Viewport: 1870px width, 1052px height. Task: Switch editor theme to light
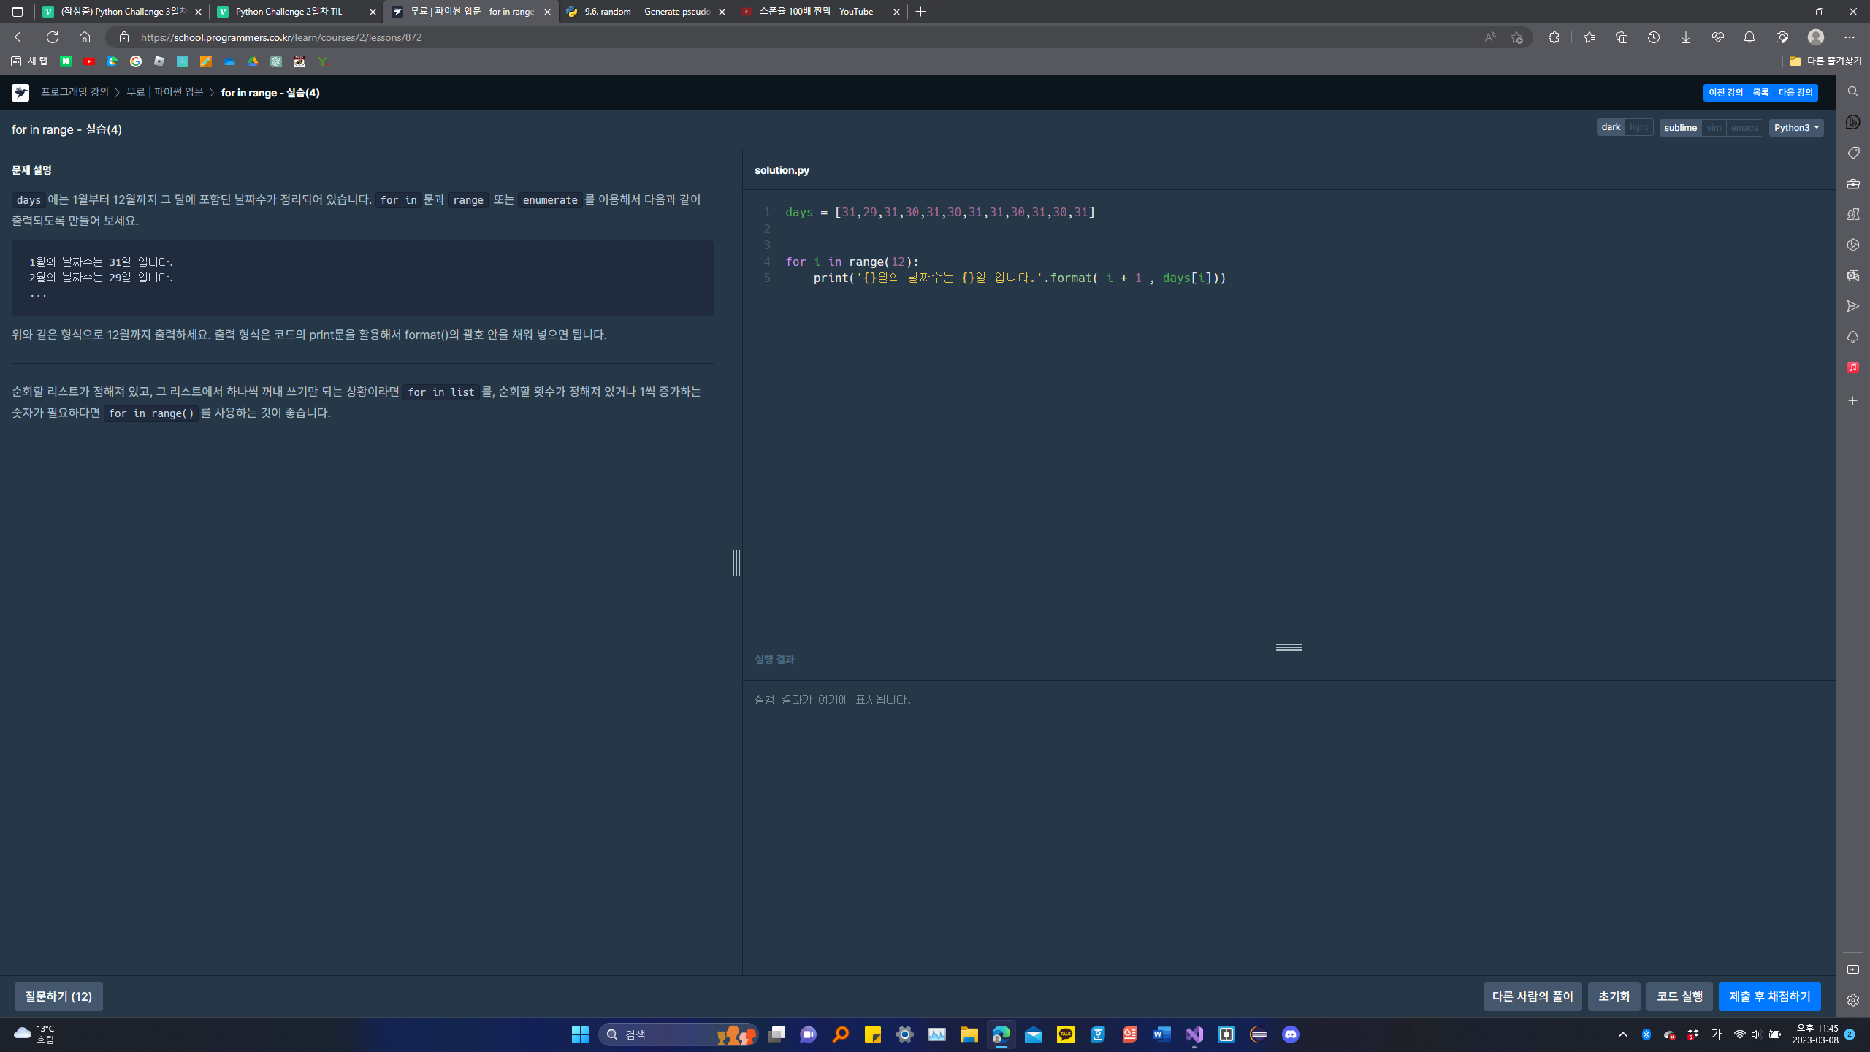(1638, 127)
